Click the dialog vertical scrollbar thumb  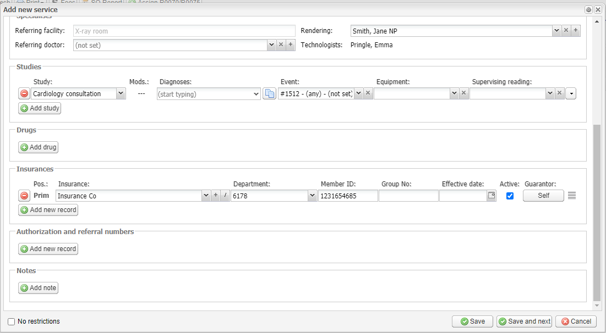[x=597, y=212]
